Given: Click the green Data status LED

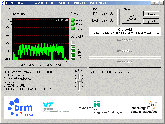Looking at the screenshot, I should click(73, 24).
